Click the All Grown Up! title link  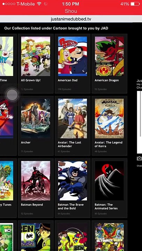point(31,80)
